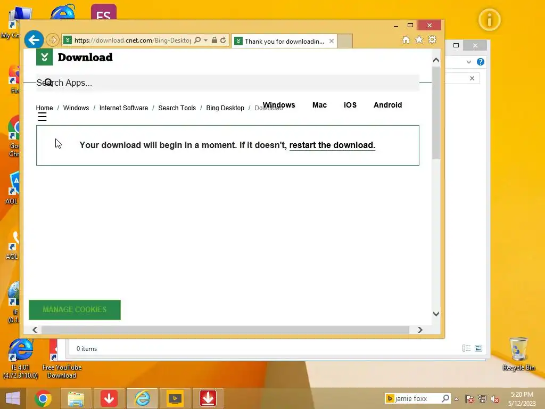Screen dimensions: 545x409
Task: Open the address bar dropdown arrow
Action: [206, 40]
